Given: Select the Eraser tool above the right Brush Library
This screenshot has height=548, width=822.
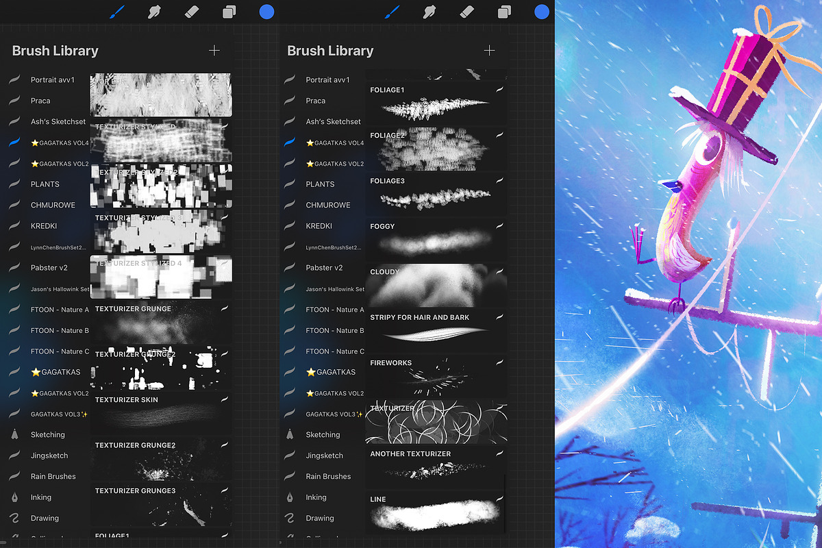Looking at the screenshot, I should pyautogui.click(x=467, y=12).
